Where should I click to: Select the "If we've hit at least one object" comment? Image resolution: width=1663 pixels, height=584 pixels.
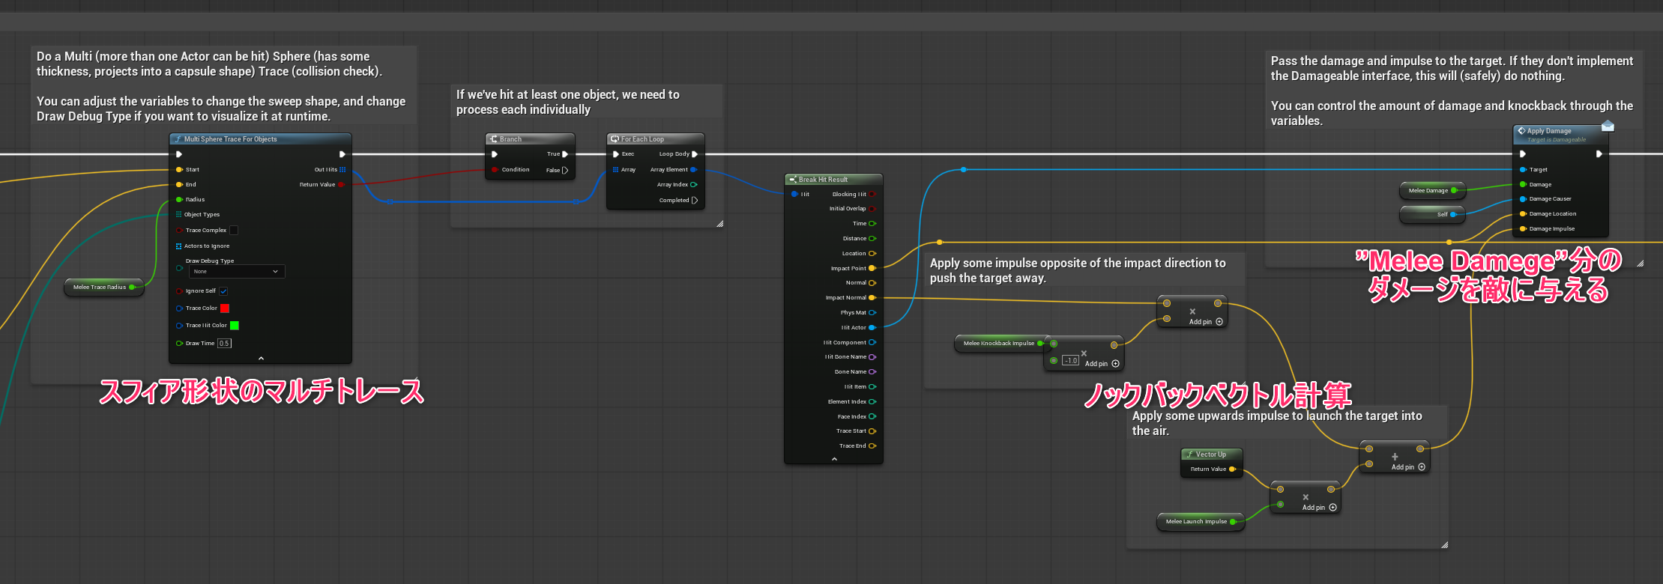coord(568,102)
